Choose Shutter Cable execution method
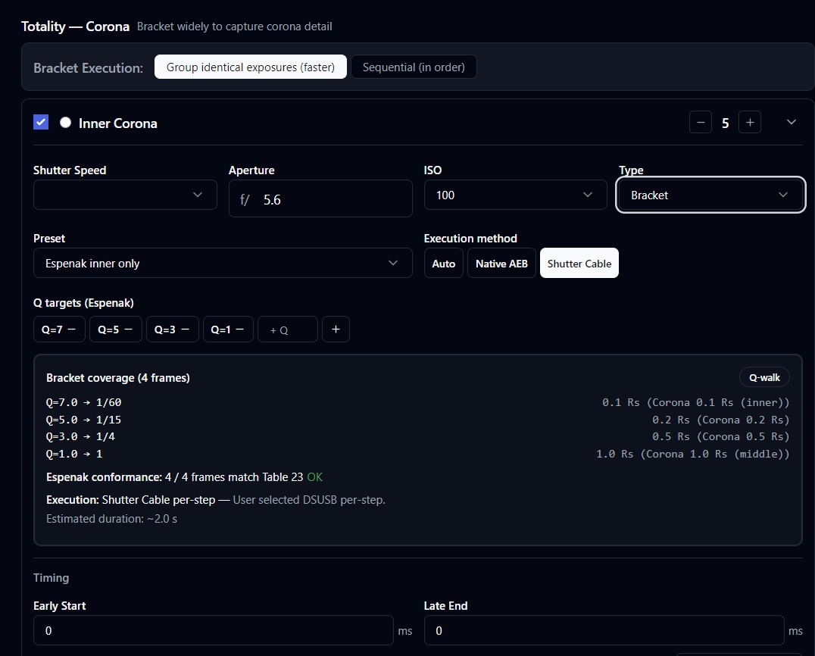The image size is (815, 656). pos(579,263)
